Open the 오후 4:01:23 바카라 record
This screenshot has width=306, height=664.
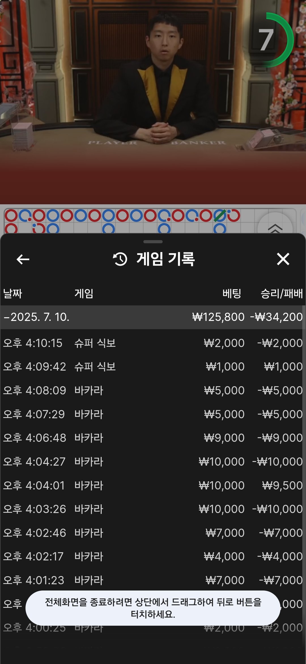tap(153, 580)
